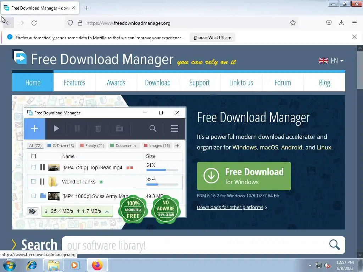Viewport: 363px width, 272px height.
Task: Open the Windows Start menu
Action: (10, 265)
